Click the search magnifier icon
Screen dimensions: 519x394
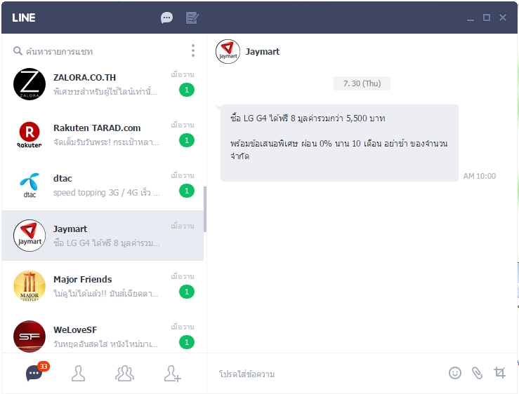(18, 51)
